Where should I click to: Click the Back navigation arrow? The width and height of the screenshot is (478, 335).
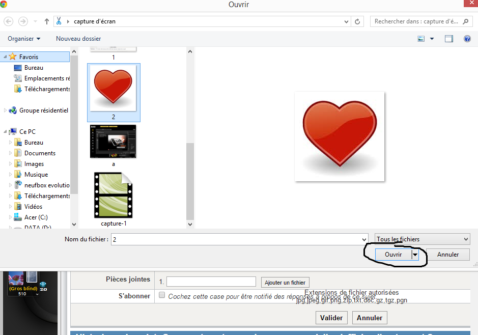9,21
